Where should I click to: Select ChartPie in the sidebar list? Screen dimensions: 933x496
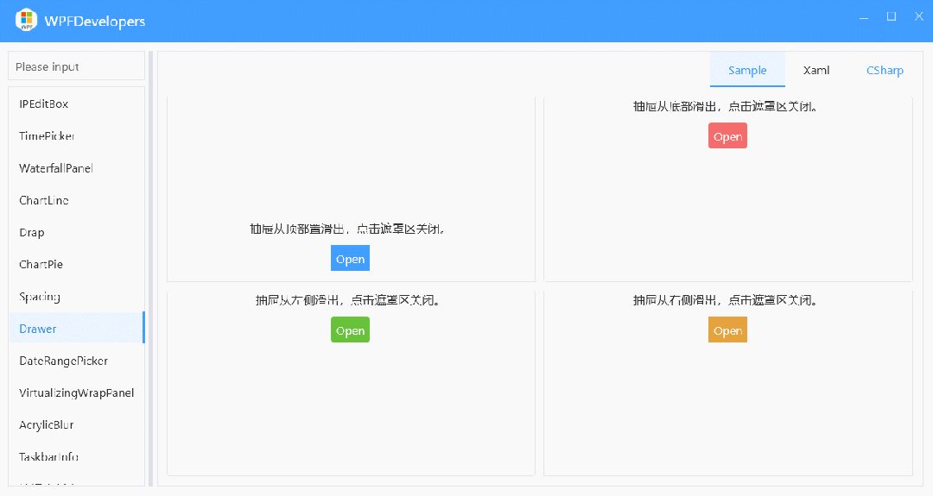tap(76, 264)
